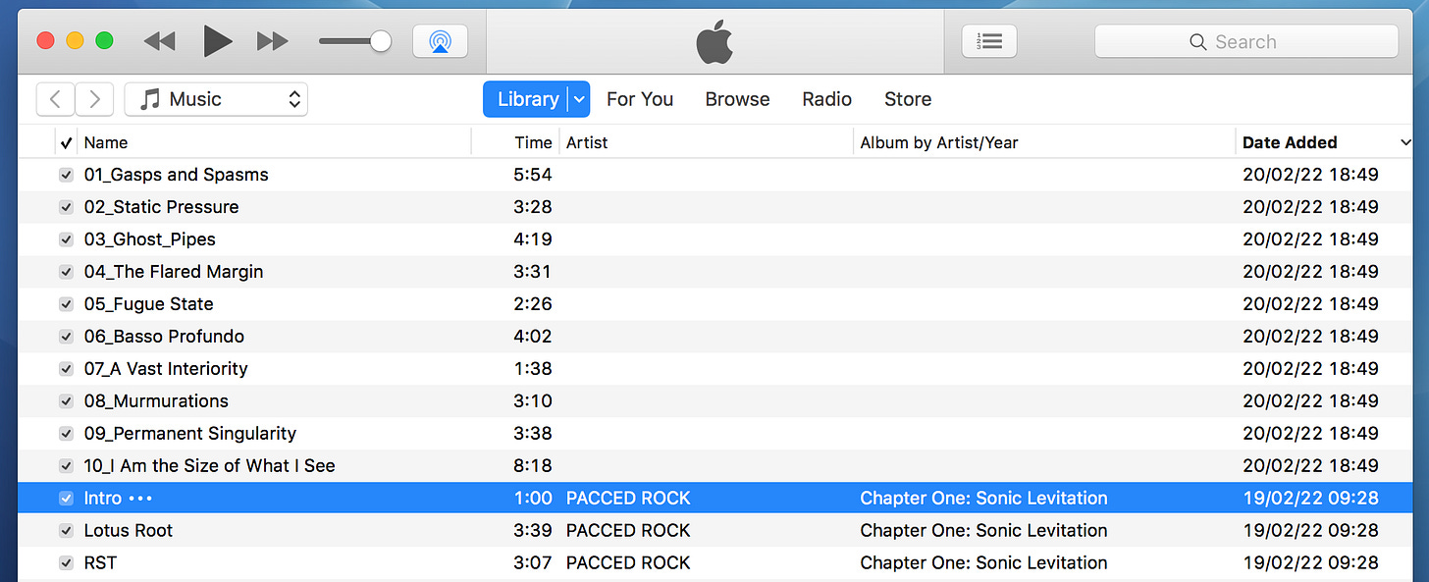Expand the Library dropdown arrow

(x=579, y=99)
